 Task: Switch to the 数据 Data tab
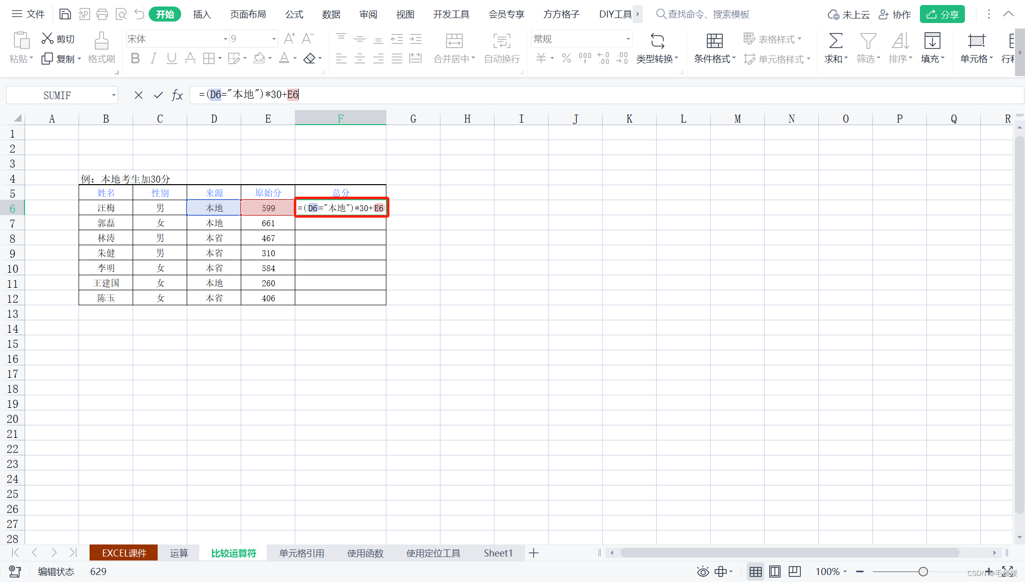331,14
